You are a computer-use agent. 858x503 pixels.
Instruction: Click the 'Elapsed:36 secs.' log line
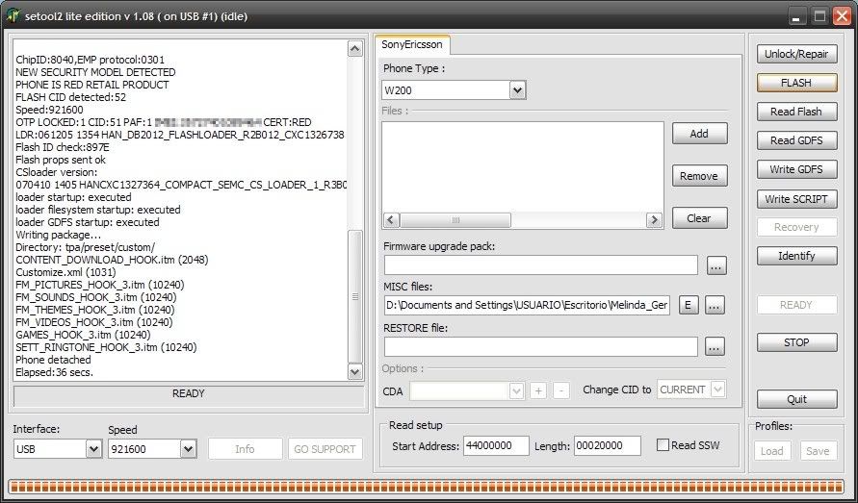pyautogui.click(x=54, y=372)
